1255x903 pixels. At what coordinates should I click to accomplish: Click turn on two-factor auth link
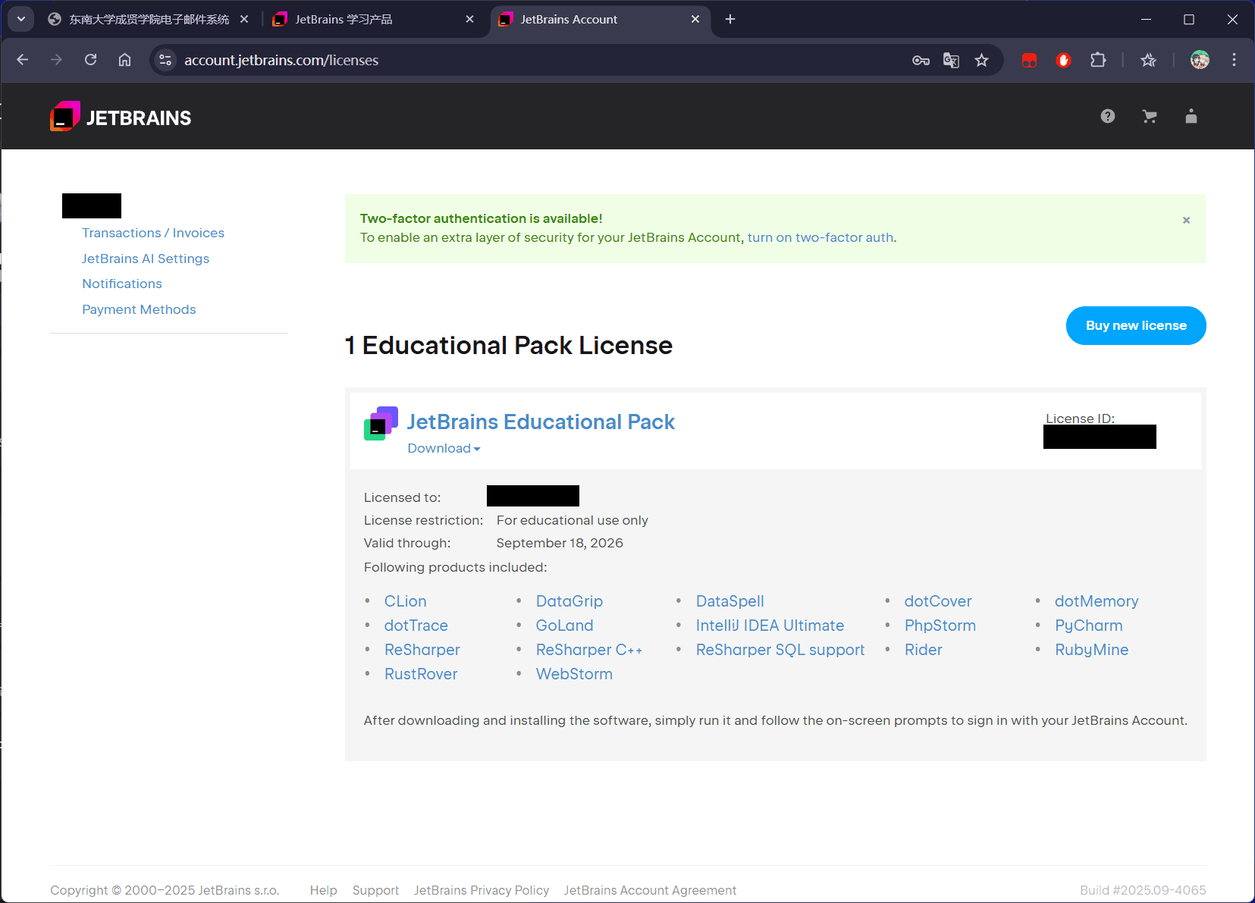click(820, 238)
